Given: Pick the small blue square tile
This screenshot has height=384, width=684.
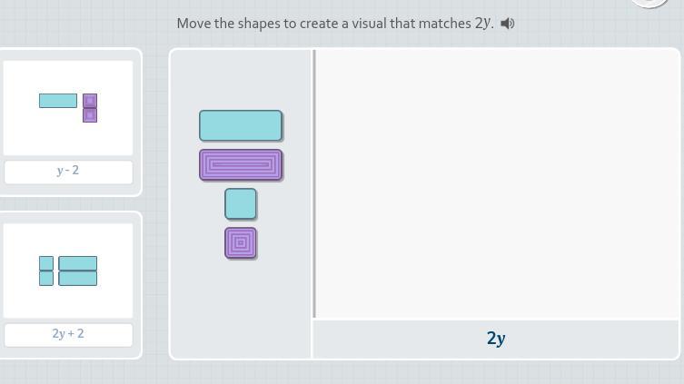Looking at the screenshot, I should (241, 204).
